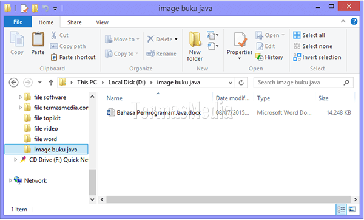Click the Delete button in Organize

[162, 40]
